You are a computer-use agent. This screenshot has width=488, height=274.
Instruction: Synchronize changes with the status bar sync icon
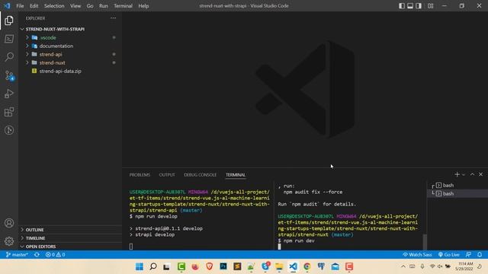[37, 254]
